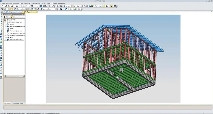Activate the context help cursor tool
The width and height of the screenshot is (213, 114).
53,6
